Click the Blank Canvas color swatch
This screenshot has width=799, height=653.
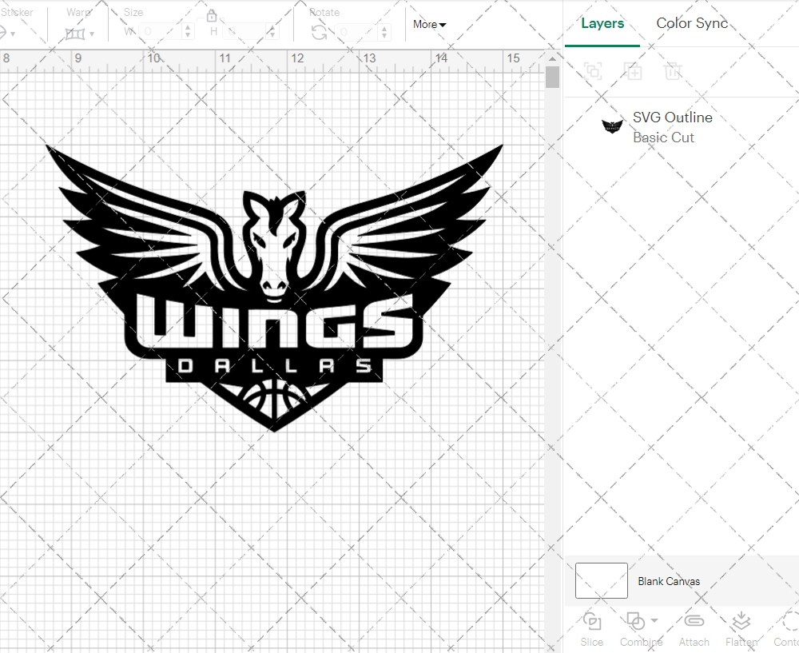tap(601, 581)
